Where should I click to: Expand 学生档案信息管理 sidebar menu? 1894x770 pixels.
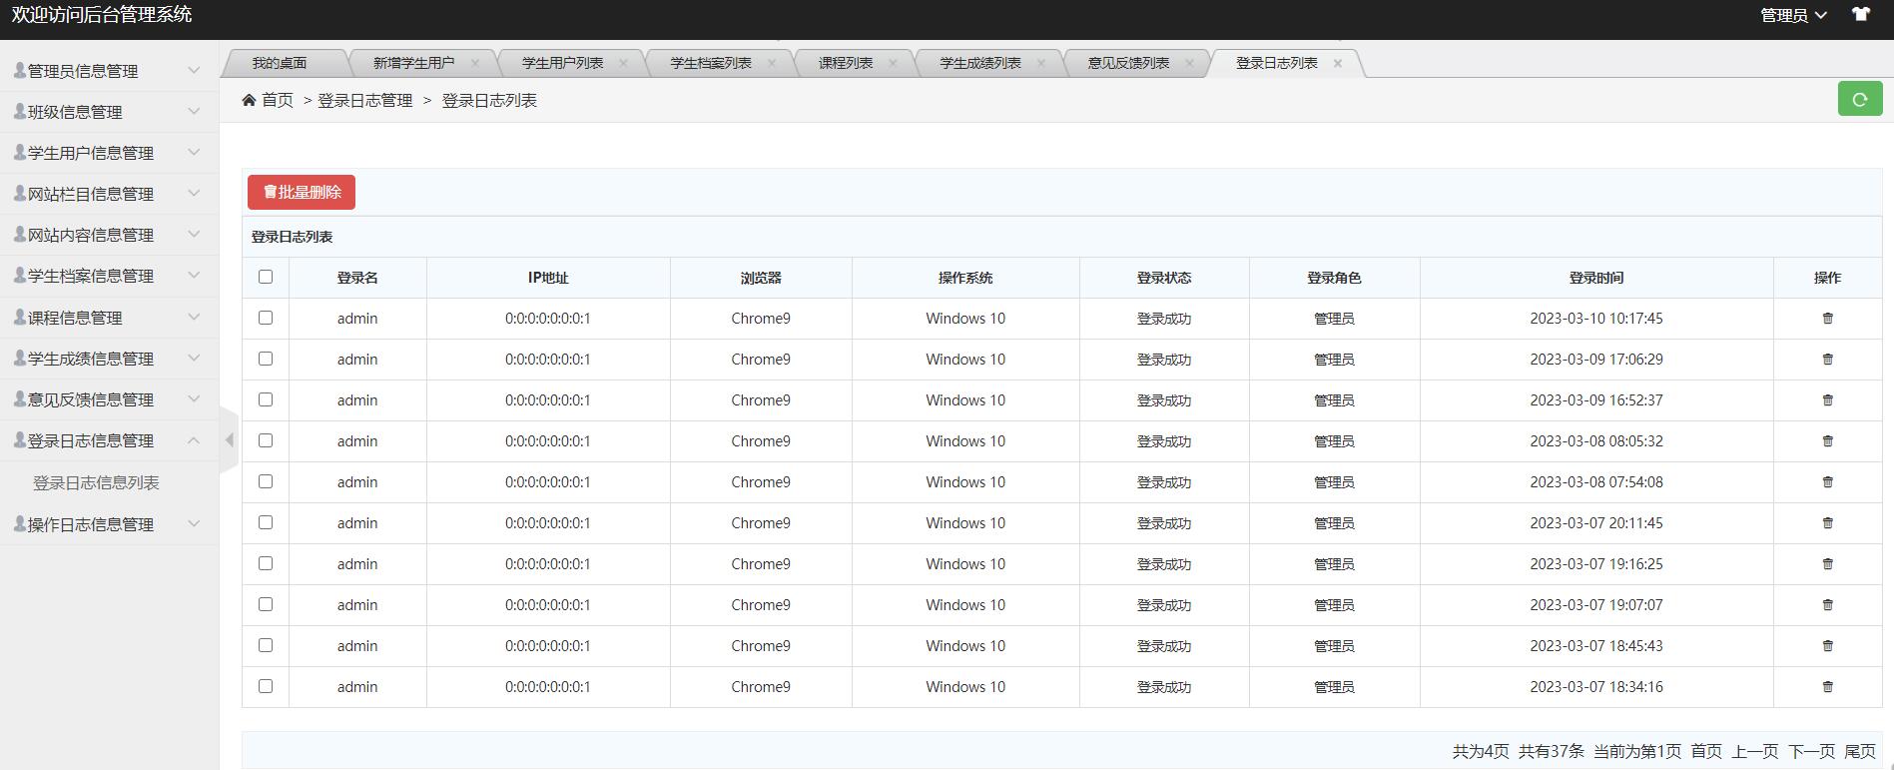tap(109, 276)
